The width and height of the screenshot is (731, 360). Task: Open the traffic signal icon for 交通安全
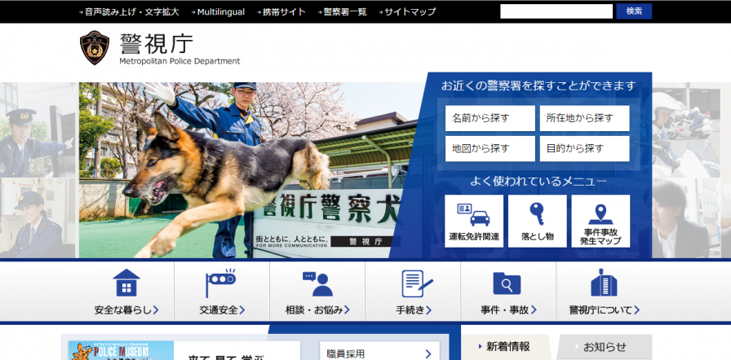pos(220,283)
